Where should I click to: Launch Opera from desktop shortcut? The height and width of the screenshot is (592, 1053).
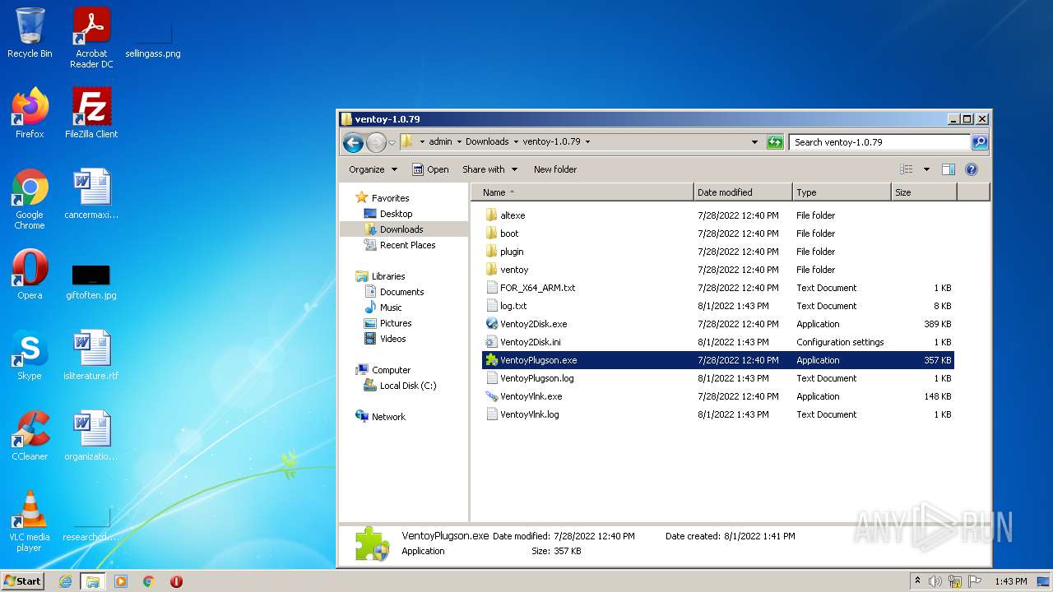coord(30,275)
